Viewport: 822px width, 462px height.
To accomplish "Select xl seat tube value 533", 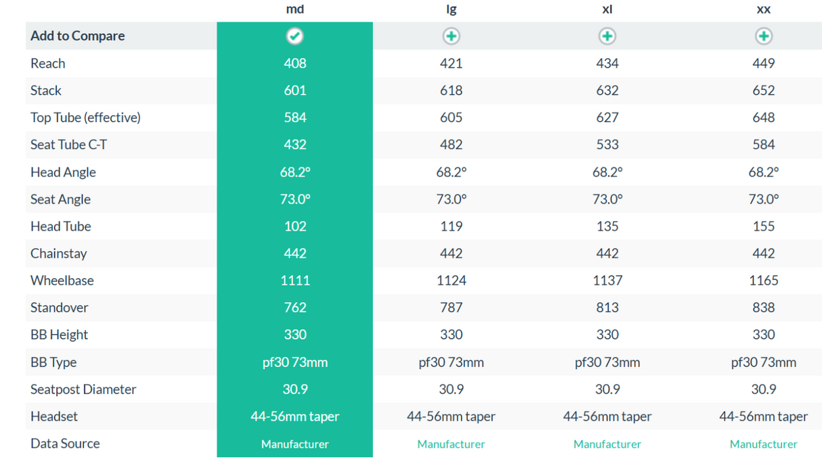I will [607, 145].
